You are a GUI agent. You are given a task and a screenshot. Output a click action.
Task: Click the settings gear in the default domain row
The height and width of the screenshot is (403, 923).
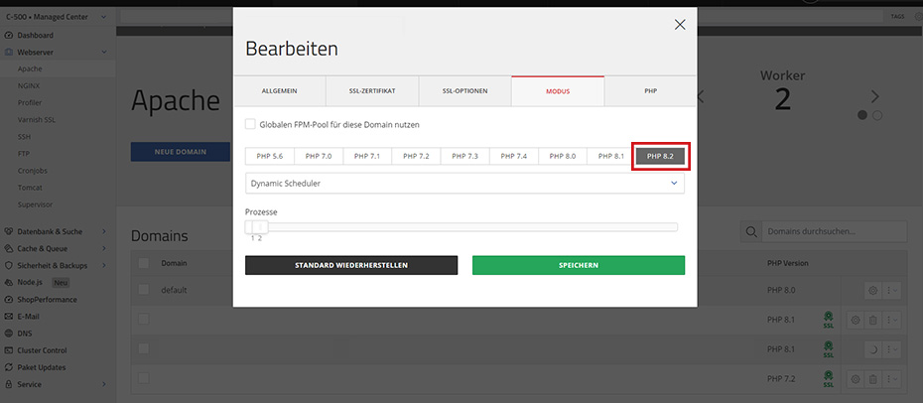point(872,290)
